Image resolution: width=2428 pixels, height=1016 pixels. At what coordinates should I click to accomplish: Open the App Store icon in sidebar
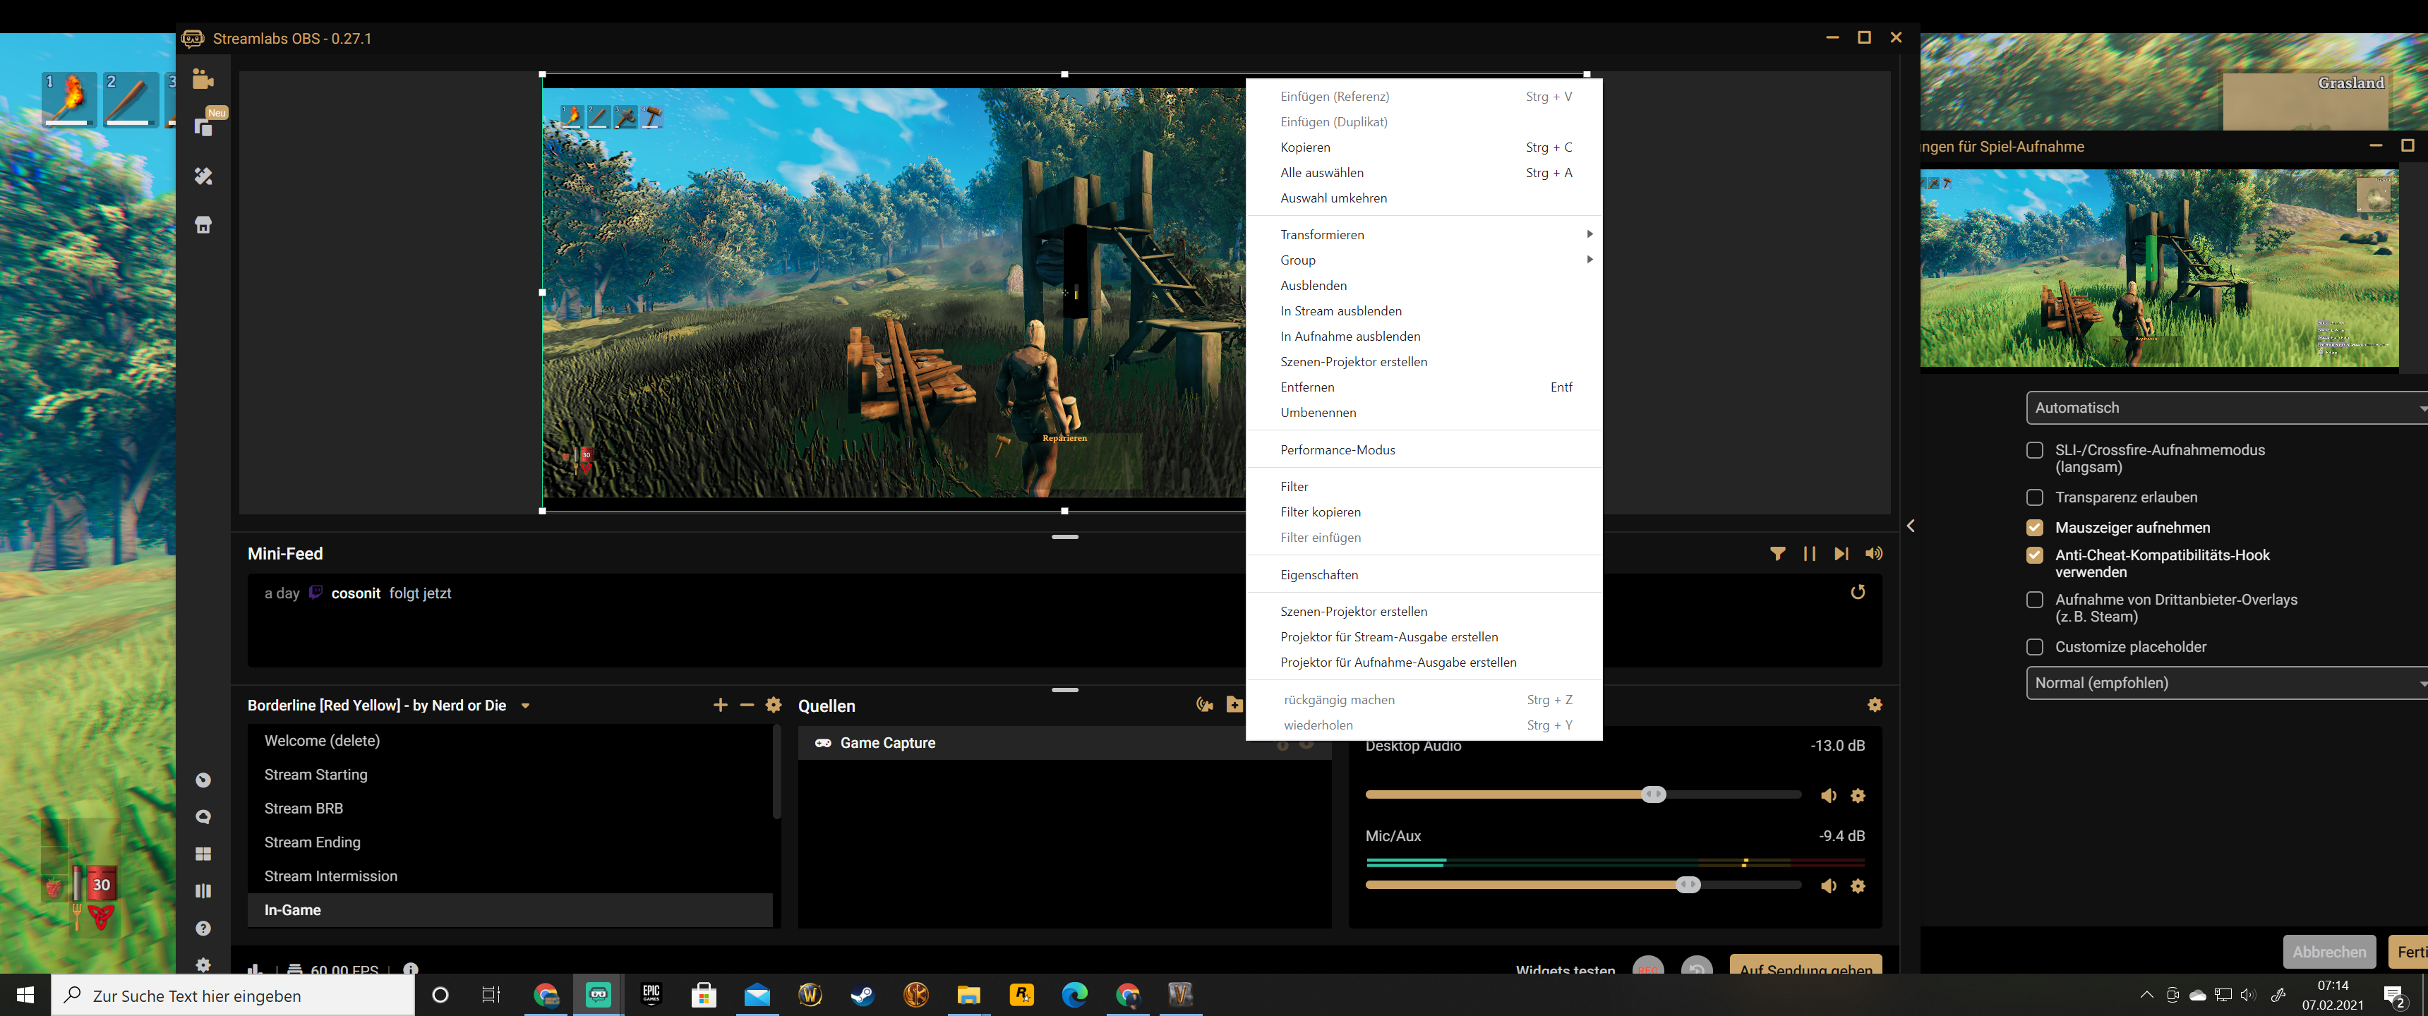click(203, 225)
